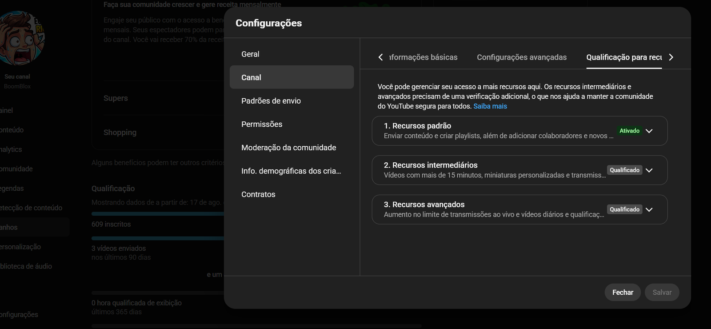Viewport: 711px width, 329px height.
Task: Click the progress bar above 3 vídeos enviados
Action: click(x=158, y=238)
